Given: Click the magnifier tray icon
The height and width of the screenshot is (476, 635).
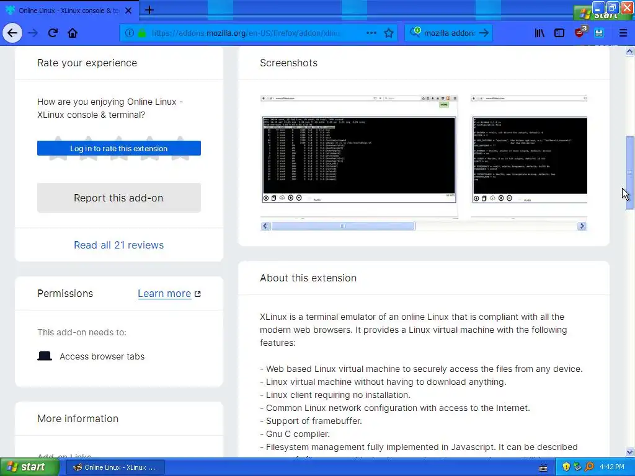Looking at the screenshot, I should (589, 467).
